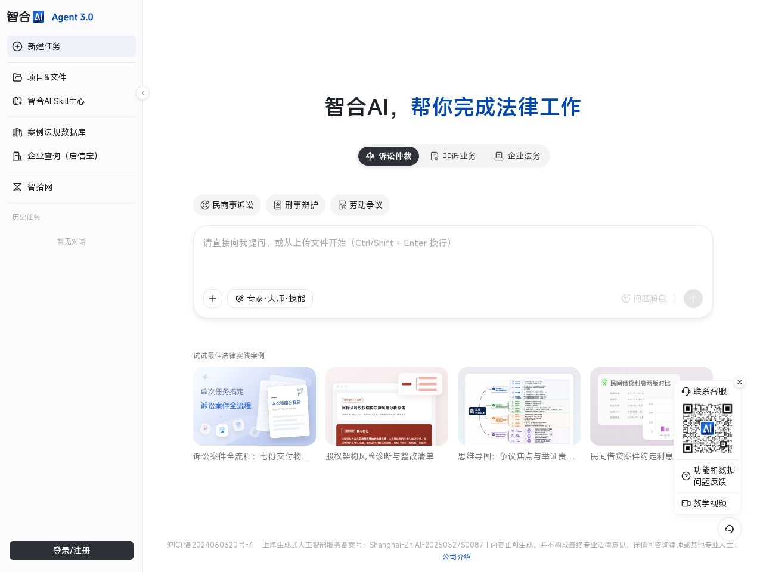Click the 暂无对话 text
The image size is (763, 572).
tap(72, 242)
